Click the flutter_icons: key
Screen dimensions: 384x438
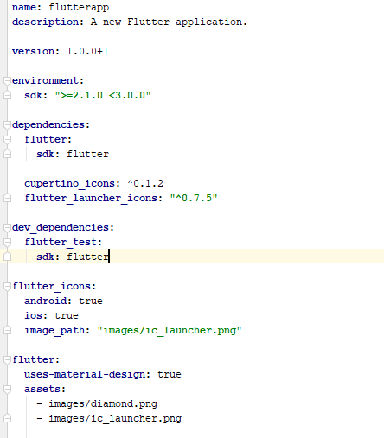[54, 286]
